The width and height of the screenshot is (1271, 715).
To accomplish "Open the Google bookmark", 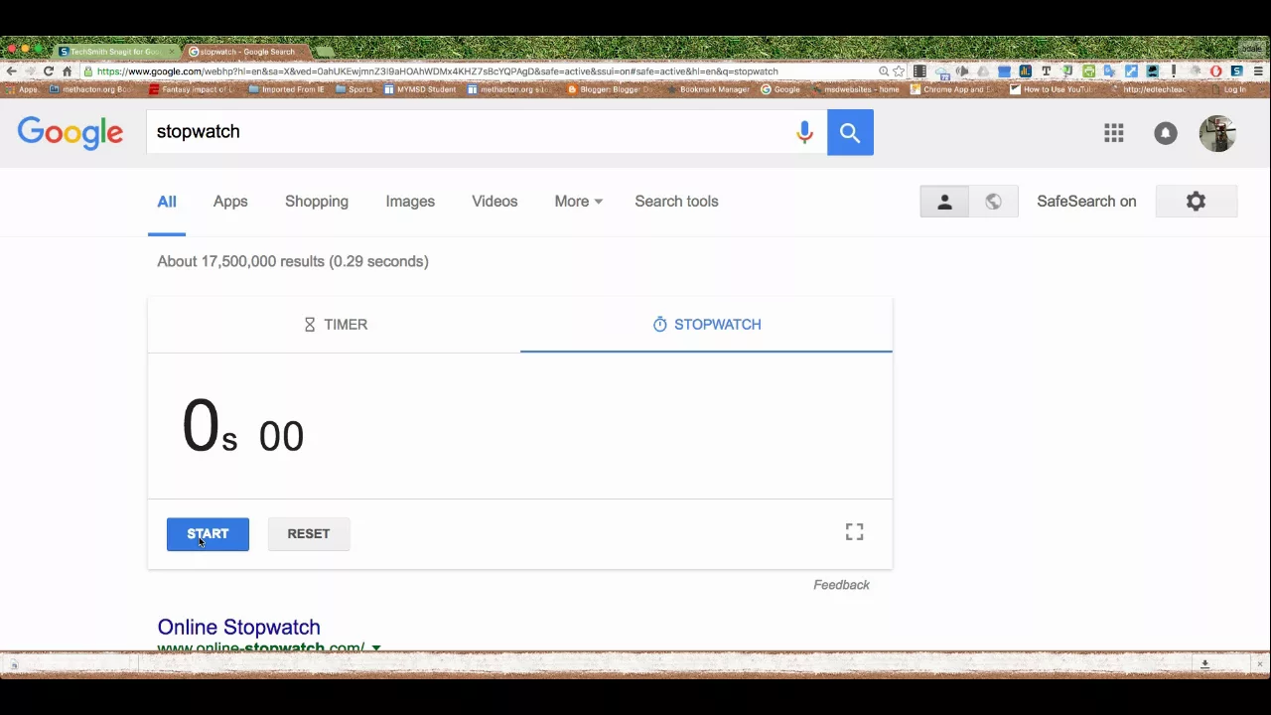I will point(780,89).
